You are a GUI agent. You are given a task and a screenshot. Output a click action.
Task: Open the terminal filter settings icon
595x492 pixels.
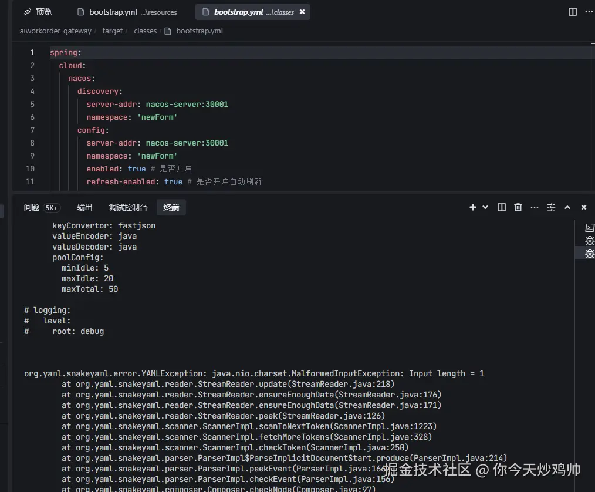click(550, 207)
